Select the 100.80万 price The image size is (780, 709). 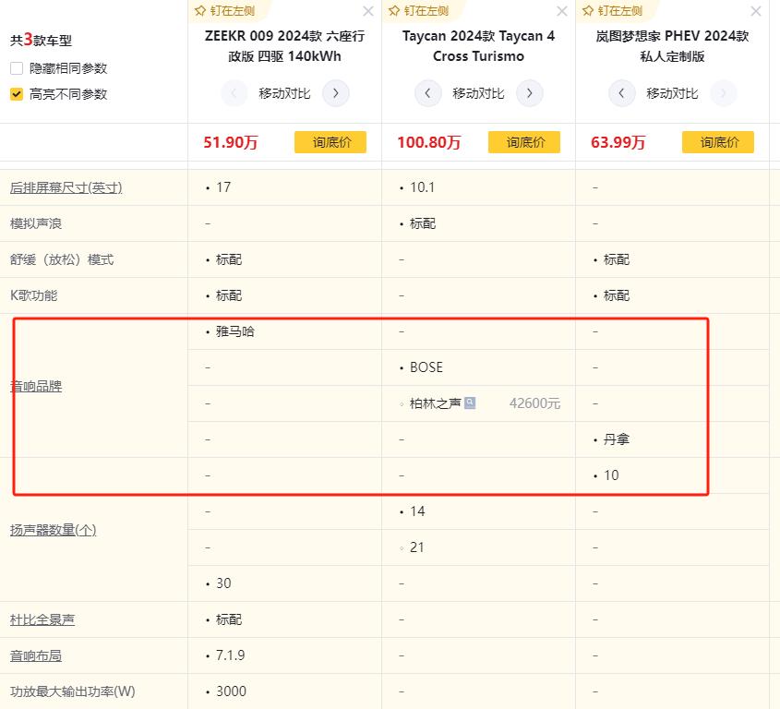click(x=429, y=142)
